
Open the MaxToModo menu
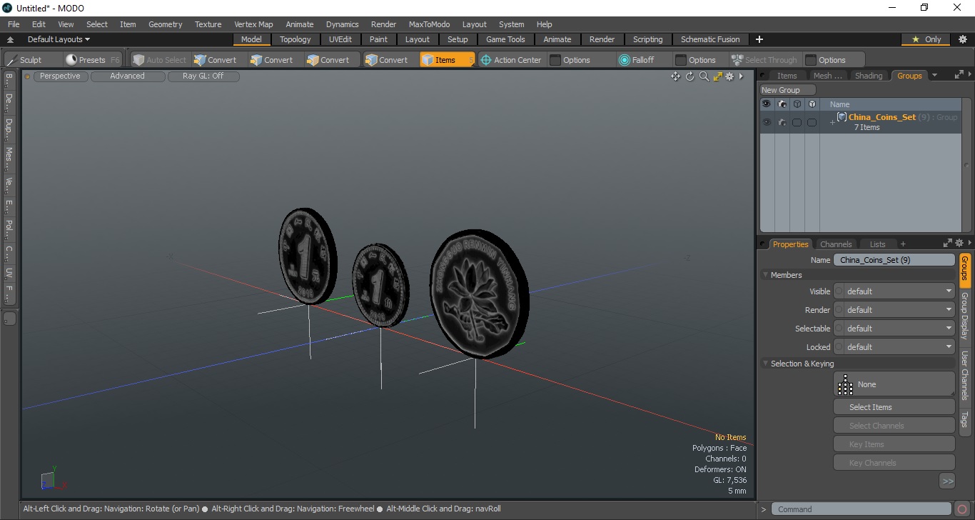pos(429,24)
